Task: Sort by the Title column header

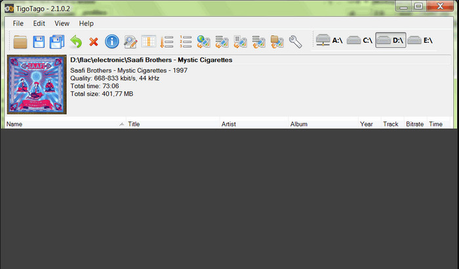Action: pyautogui.click(x=173, y=124)
